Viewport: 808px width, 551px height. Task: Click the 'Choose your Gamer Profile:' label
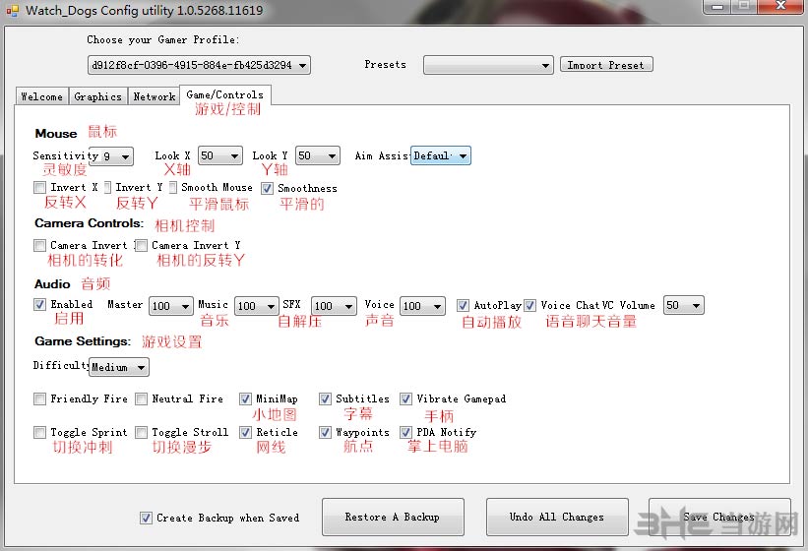pyautogui.click(x=162, y=39)
